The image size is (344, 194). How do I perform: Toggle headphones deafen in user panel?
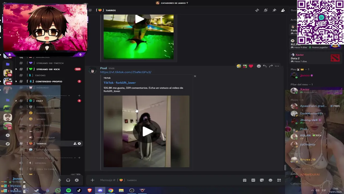point(68,180)
